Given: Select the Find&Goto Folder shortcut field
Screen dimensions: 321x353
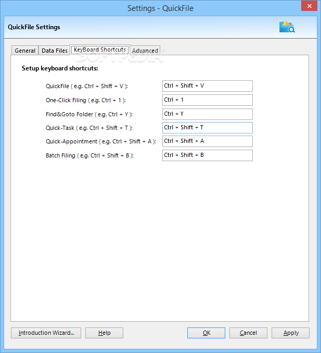Looking at the screenshot, I should (x=208, y=114).
